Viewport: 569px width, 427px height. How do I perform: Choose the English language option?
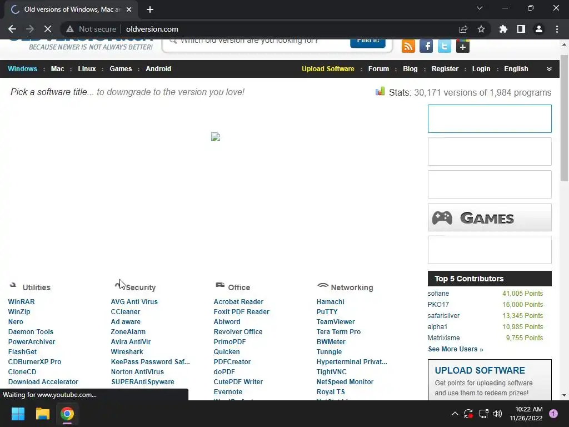point(516,68)
